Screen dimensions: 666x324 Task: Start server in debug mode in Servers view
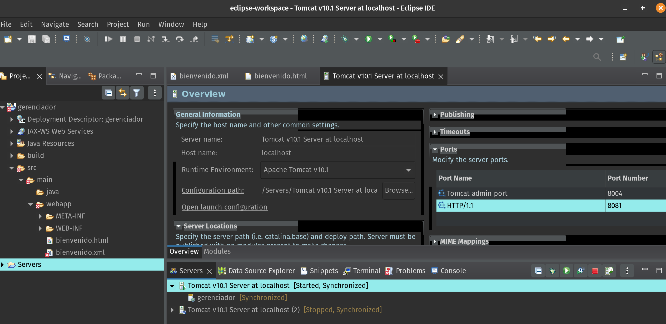[552, 271]
